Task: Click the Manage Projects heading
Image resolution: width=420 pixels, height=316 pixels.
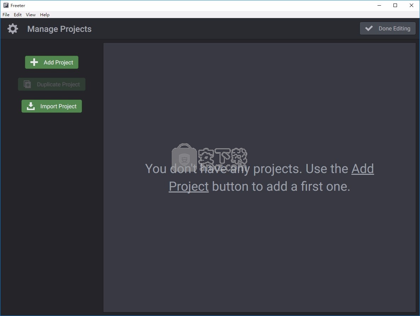Action: click(x=59, y=29)
